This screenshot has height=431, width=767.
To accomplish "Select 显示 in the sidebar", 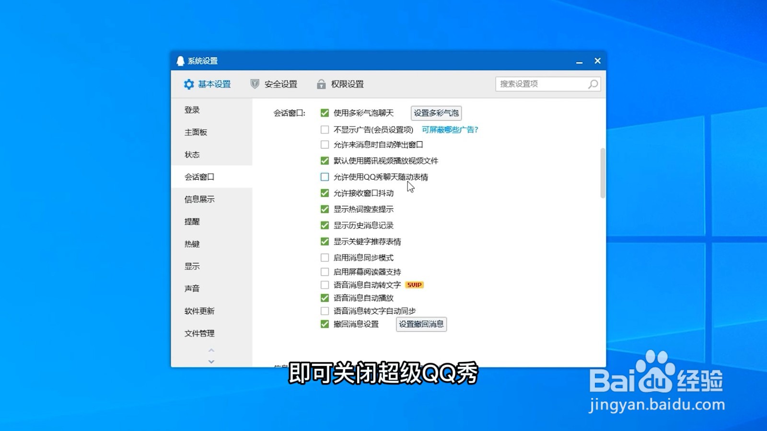I will [x=211, y=266].
